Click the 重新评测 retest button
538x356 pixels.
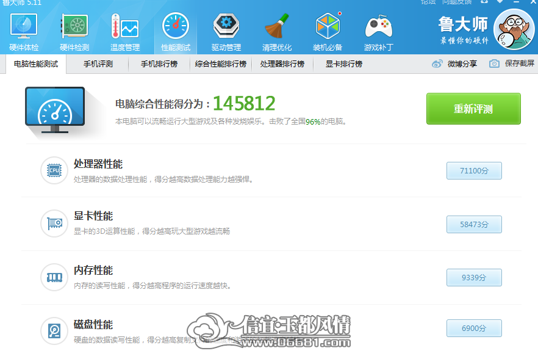click(x=473, y=109)
